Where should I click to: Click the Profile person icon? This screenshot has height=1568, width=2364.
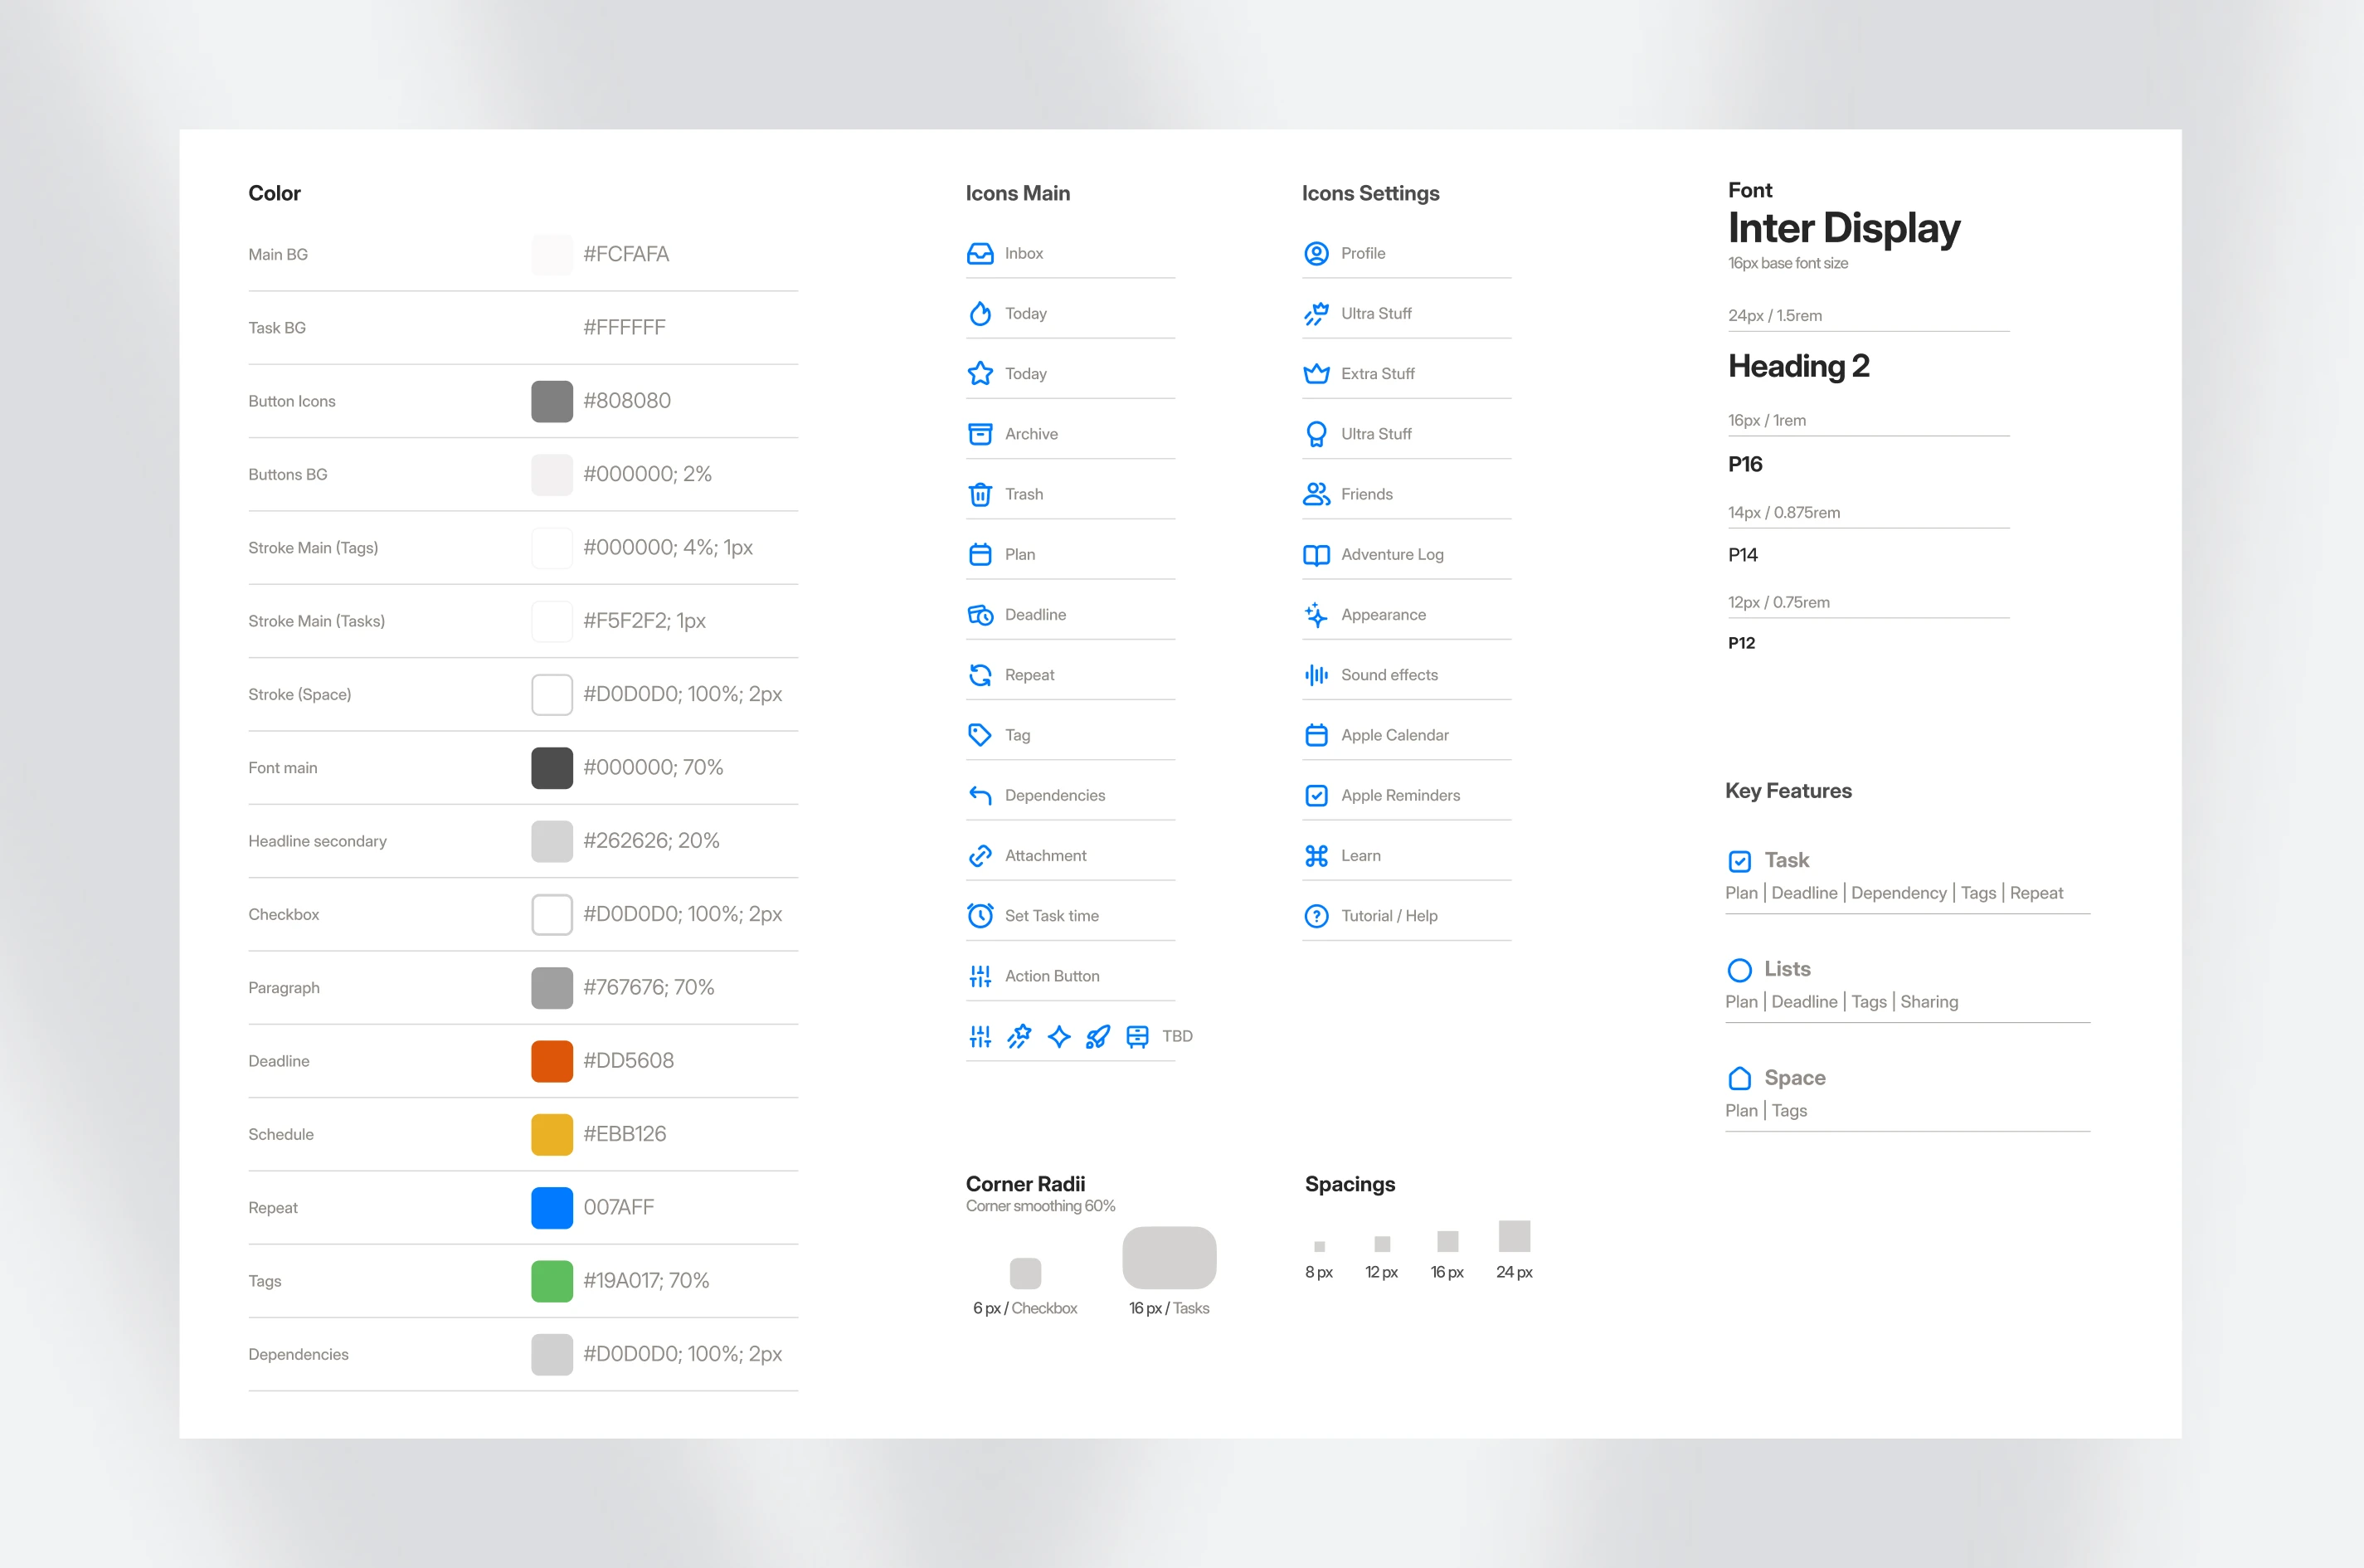(x=1316, y=253)
